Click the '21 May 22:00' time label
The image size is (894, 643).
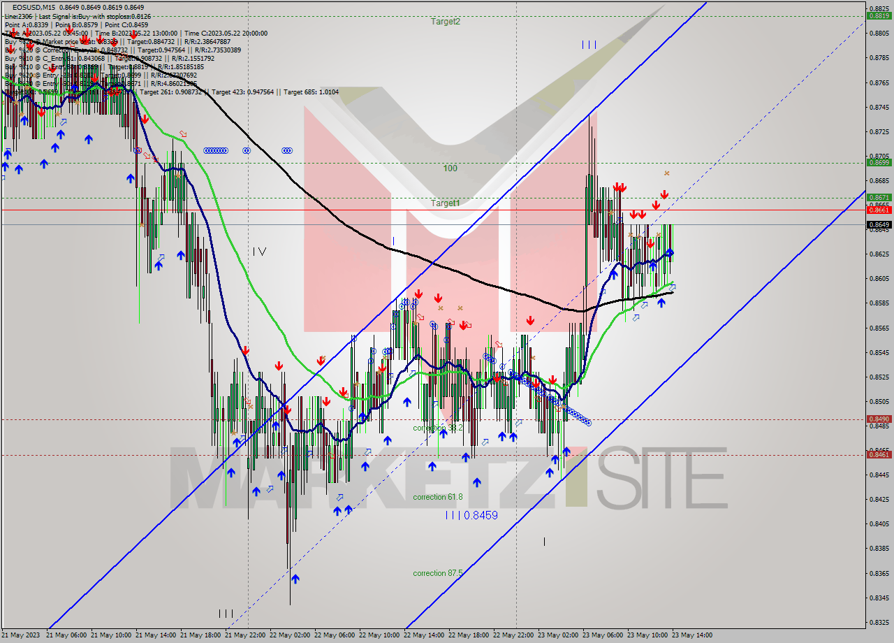(245, 635)
